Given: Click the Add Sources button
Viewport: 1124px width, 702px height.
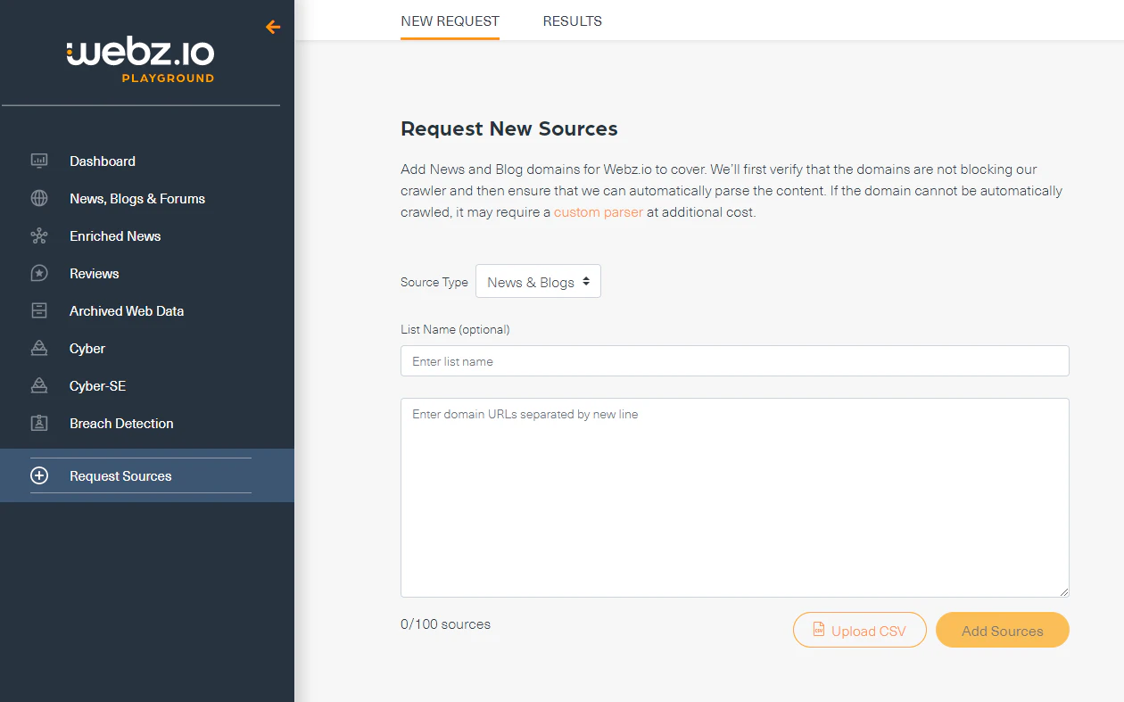Looking at the screenshot, I should pyautogui.click(x=1002, y=630).
